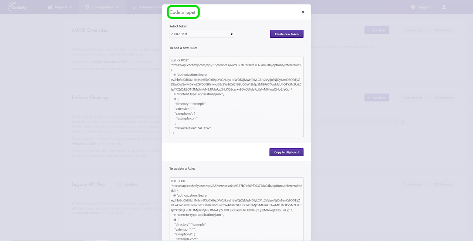Click the Support question mark icon
Viewport: 473px width, 241px height.
(x=413, y=7)
